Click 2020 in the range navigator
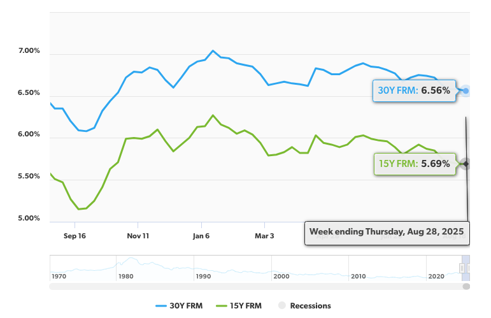Viewport: 491px width, 318px height. [x=436, y=277]
